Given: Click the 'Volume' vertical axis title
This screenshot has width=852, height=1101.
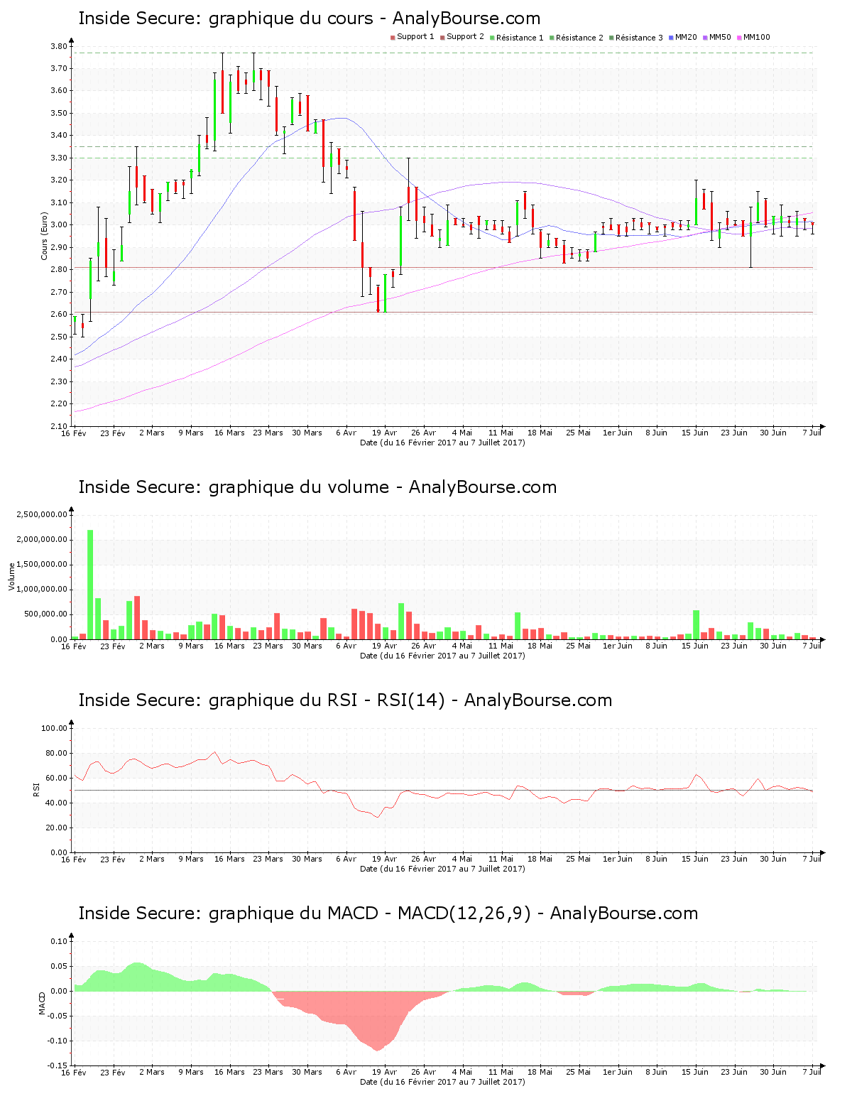Looking at the screenshot, I should point(11,576).
